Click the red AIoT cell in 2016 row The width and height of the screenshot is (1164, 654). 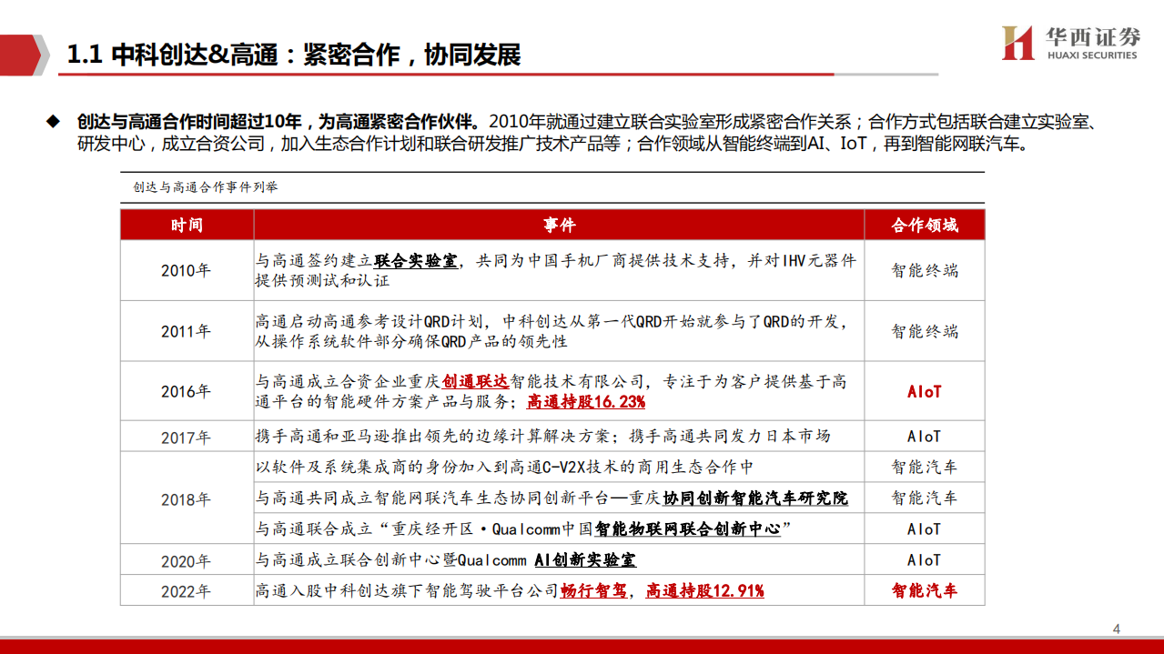pos(923,389)
